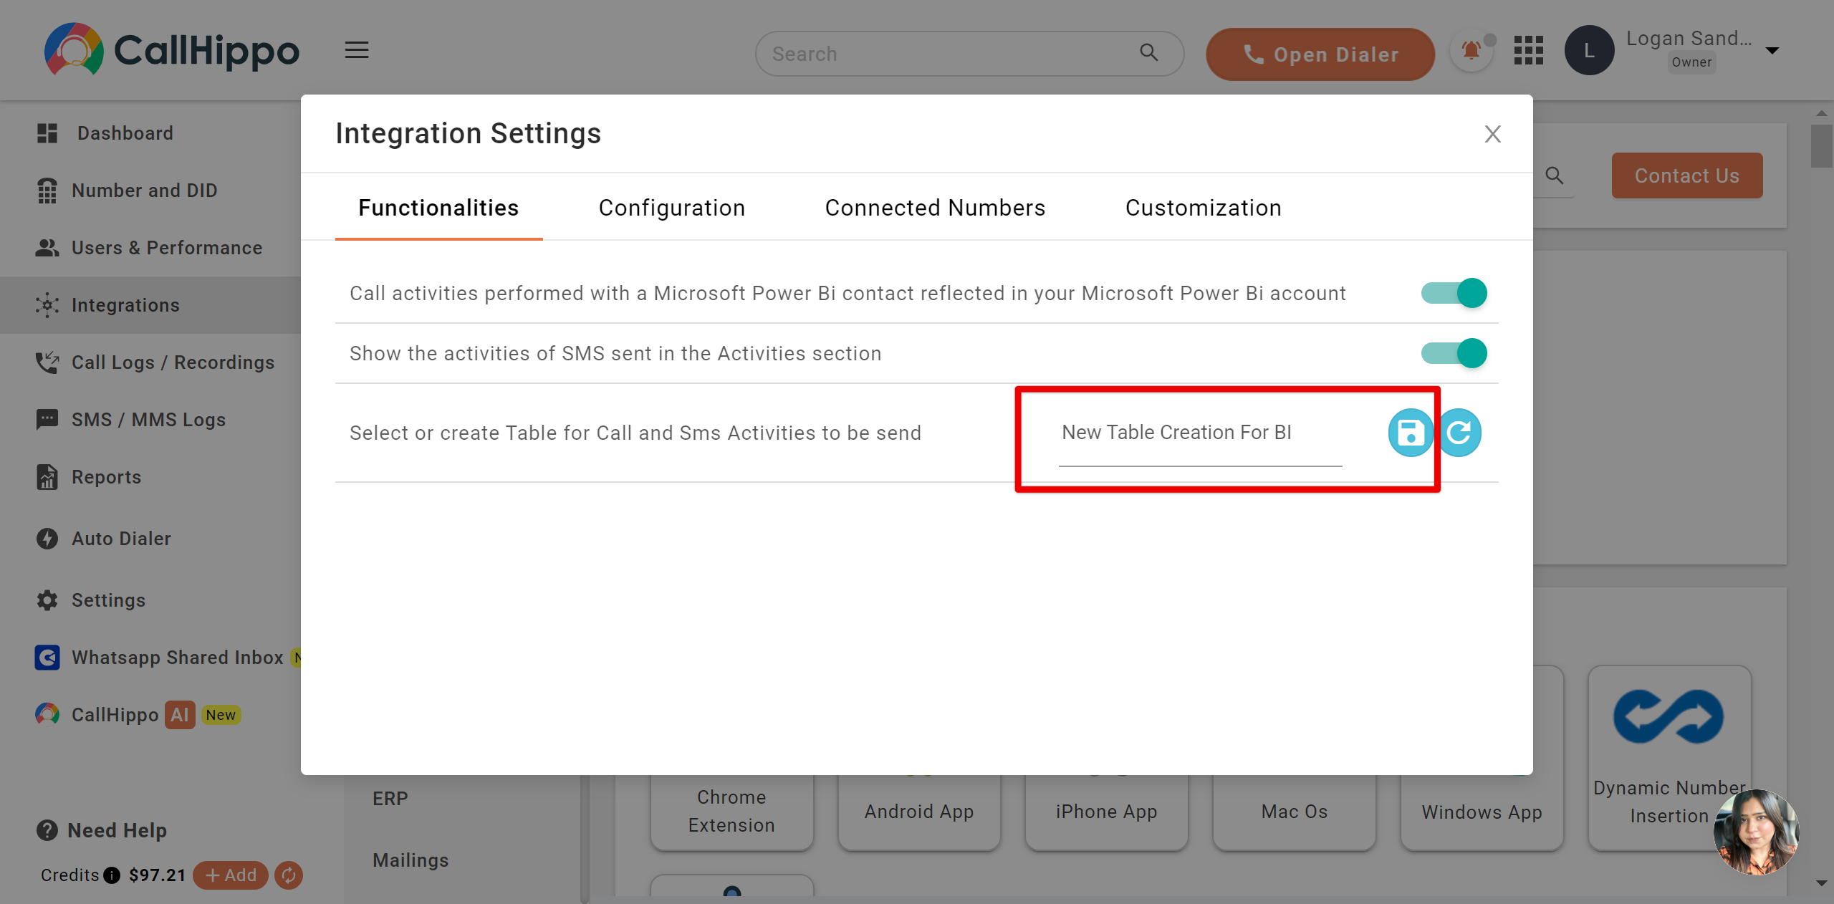Image resolution: width=1834 pixels, height=904 pixels.
Task: Open the apps grid icon
Action: click(1528, 51)
